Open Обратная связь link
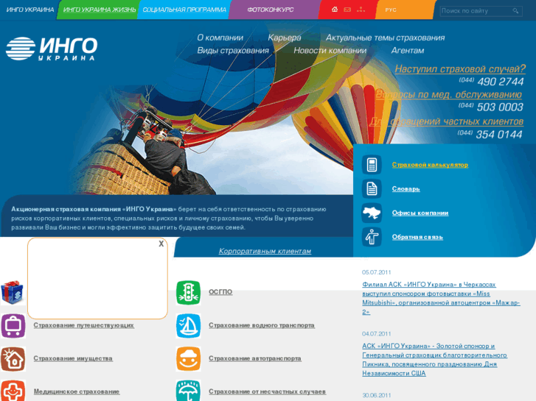This screenshot has height=401, width=536. coord(417,237)
